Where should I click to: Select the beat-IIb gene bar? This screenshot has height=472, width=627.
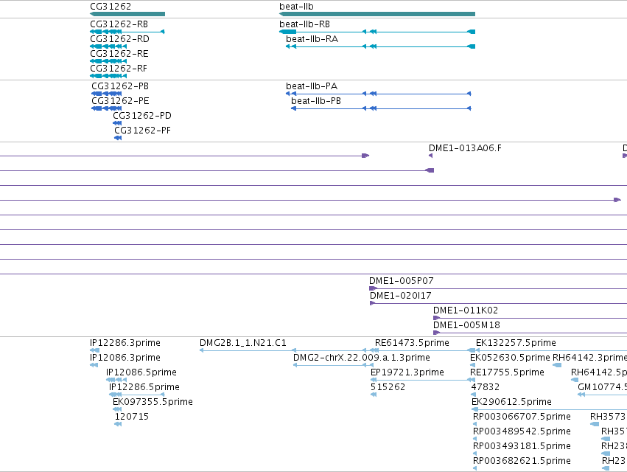pos(377,14)
